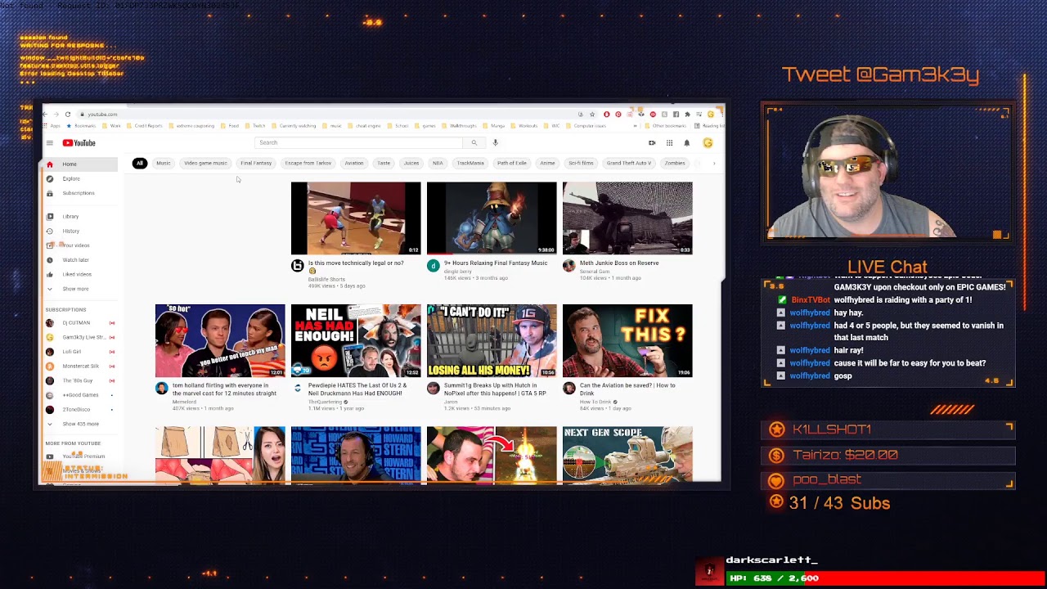This screenshot has width=1047, height=589.
Task: Open the 9+ Hours Relaxing Final Fantasy Music title
Action: [x=496, y=263]
